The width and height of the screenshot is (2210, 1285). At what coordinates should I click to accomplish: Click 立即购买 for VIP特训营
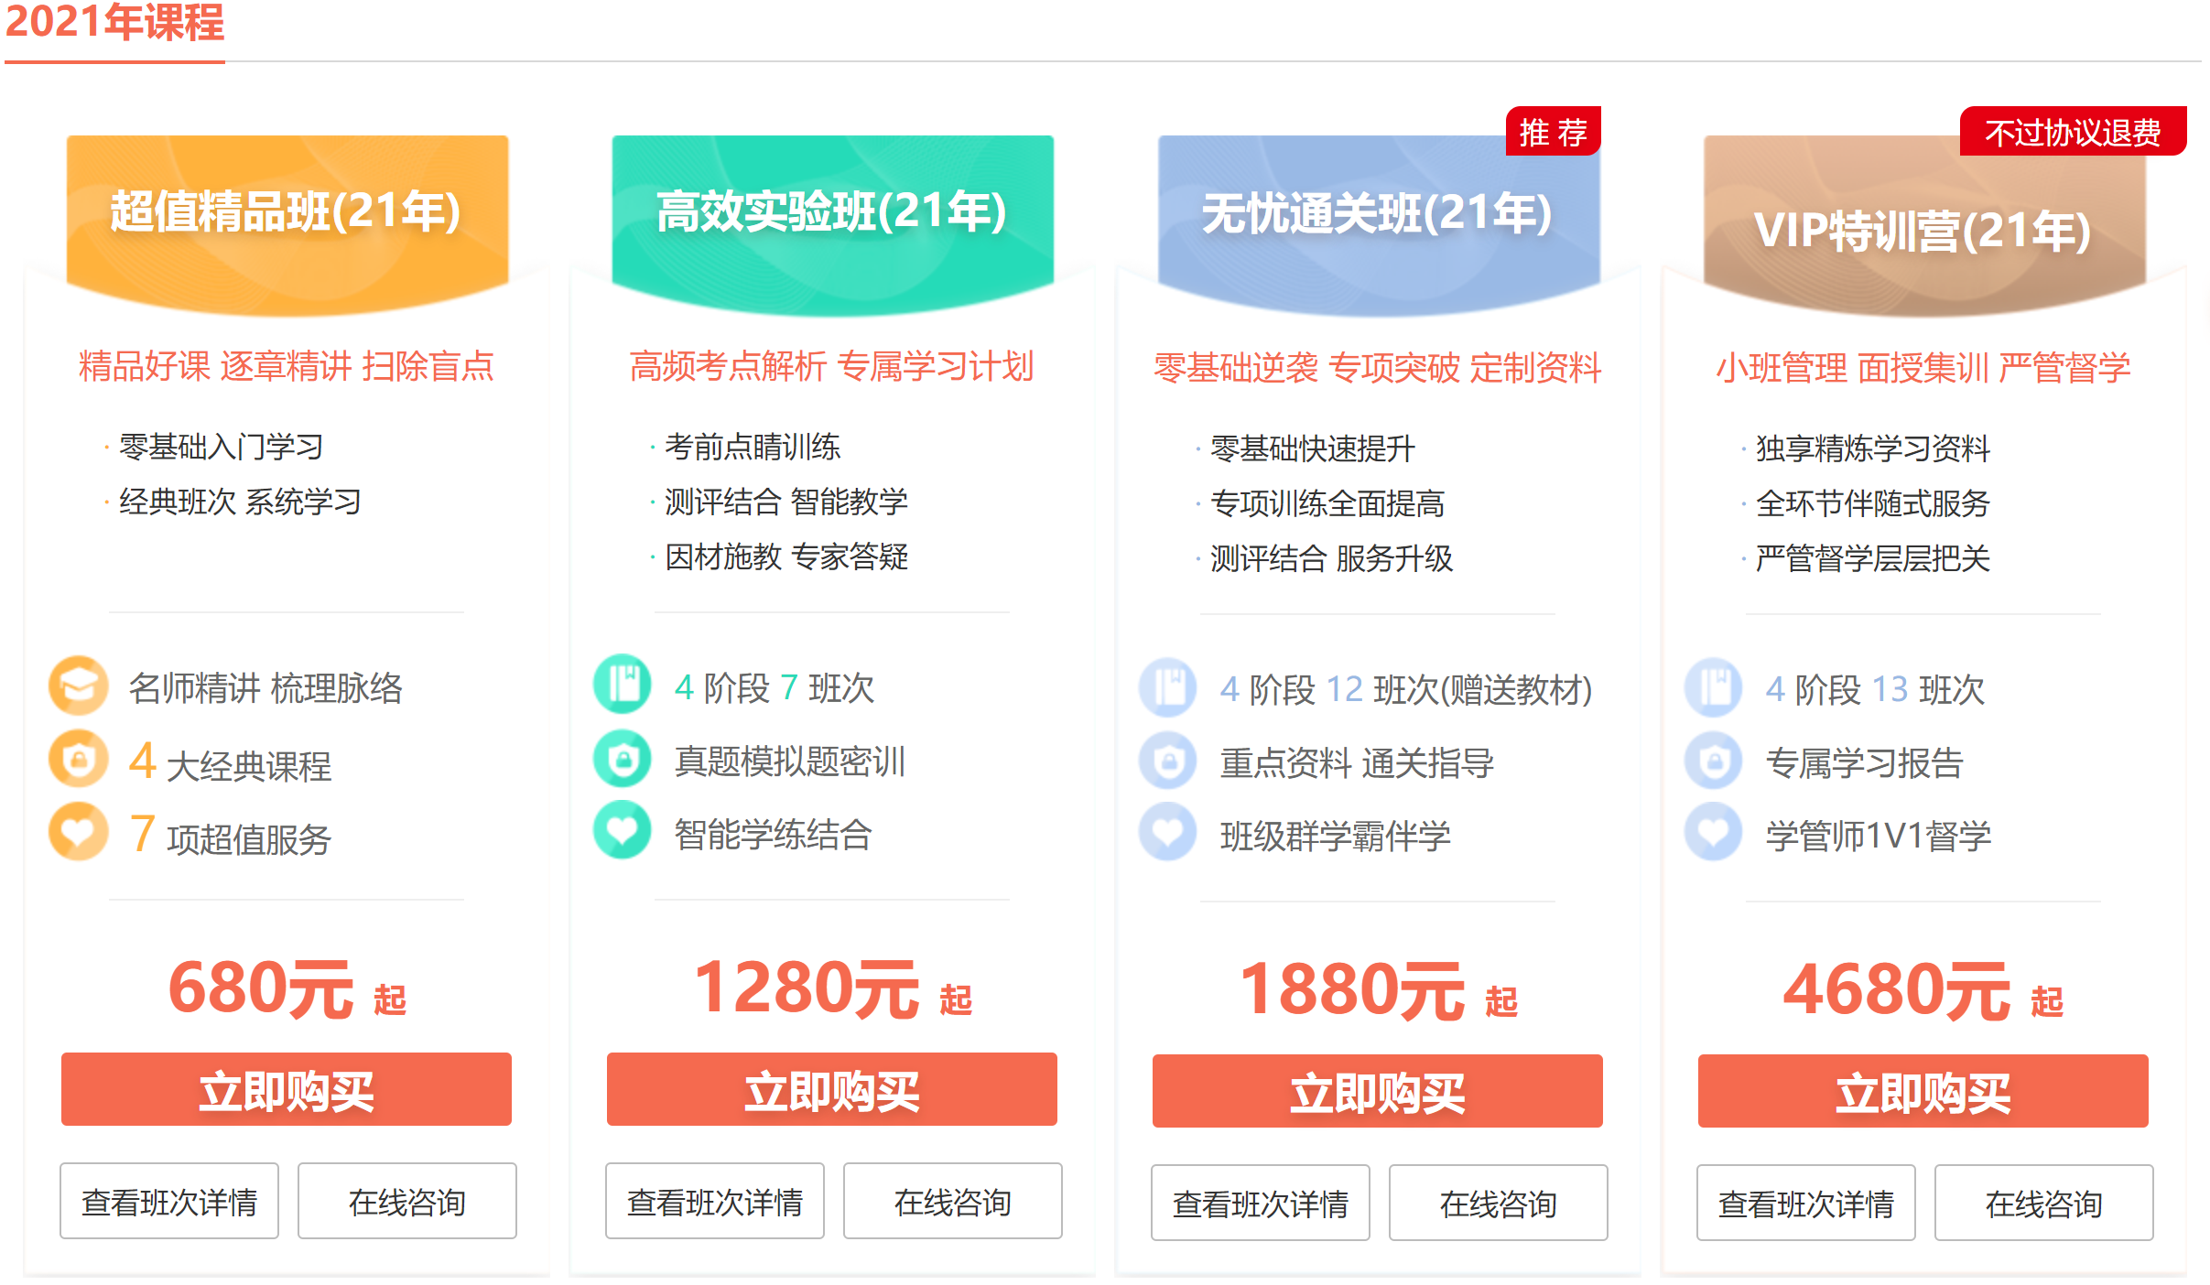coord(1923,1092)
